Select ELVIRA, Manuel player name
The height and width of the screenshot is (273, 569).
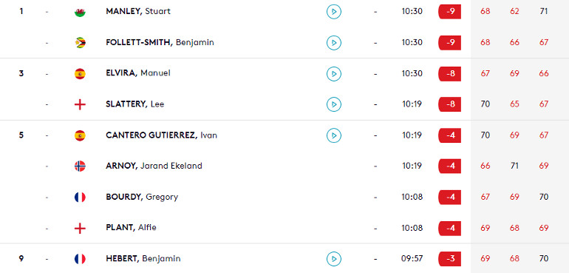click(138, 73)
